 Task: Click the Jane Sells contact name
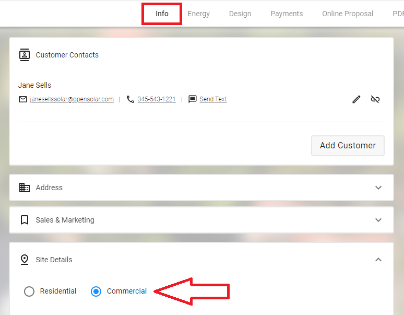[34, 85]
